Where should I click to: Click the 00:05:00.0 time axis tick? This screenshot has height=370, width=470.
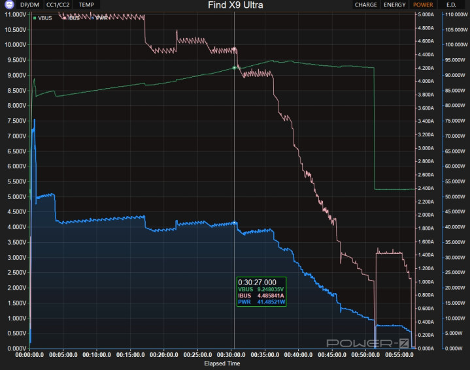(x=63, y=355)
